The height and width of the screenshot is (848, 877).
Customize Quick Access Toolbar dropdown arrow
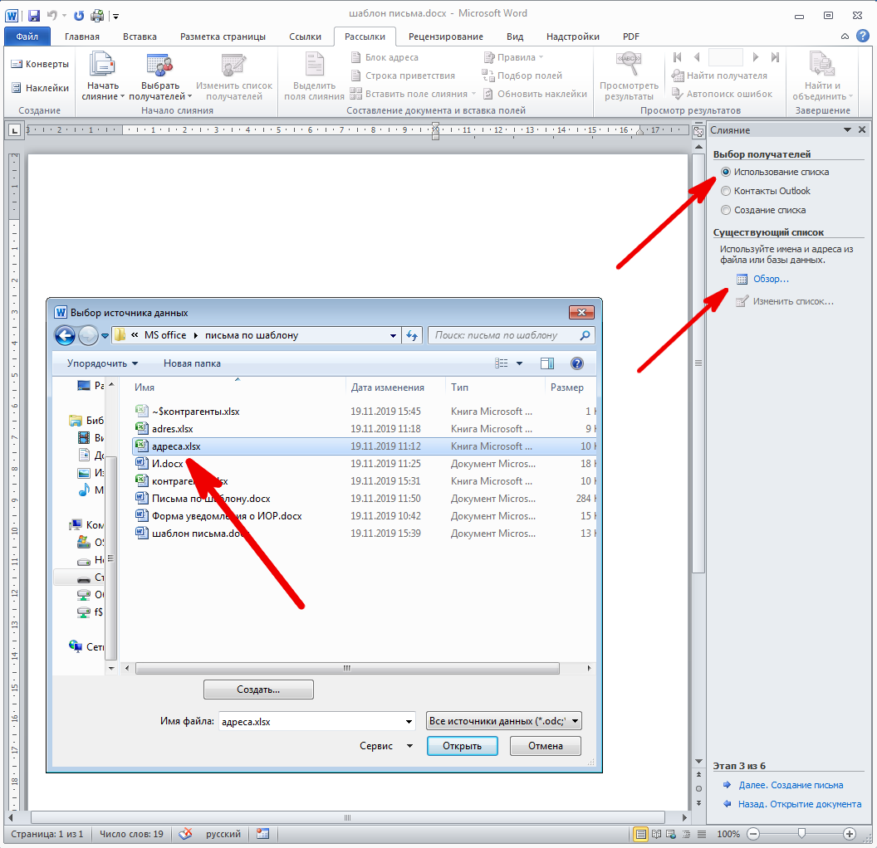point(115,17)
